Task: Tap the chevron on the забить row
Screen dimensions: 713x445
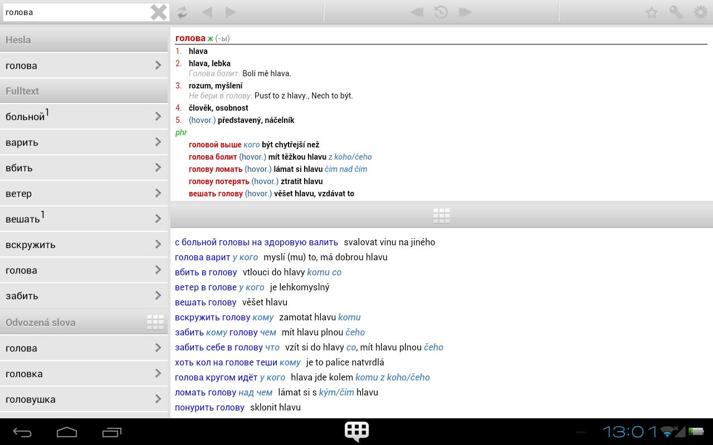Action: 158,295
